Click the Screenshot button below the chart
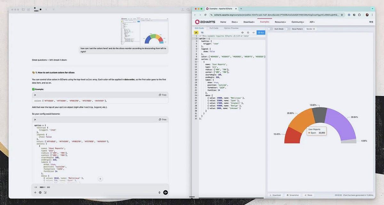The height and width of the screenshot is (205, 384). (292, 195)
